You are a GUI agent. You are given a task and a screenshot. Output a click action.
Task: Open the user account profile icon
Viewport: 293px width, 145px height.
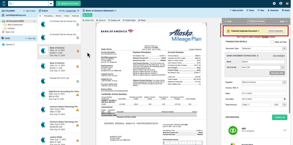coord(281,3)
